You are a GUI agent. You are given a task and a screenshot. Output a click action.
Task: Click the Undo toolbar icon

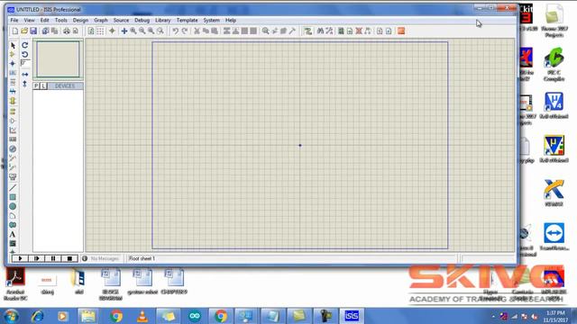point(176,31)
